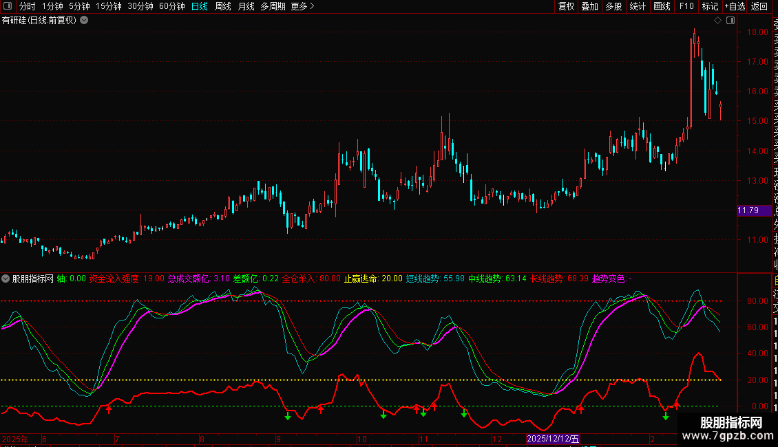Expand the 股朋指标网 indicator dropdown arrow
Screen dimensions: 778x447
6,279
